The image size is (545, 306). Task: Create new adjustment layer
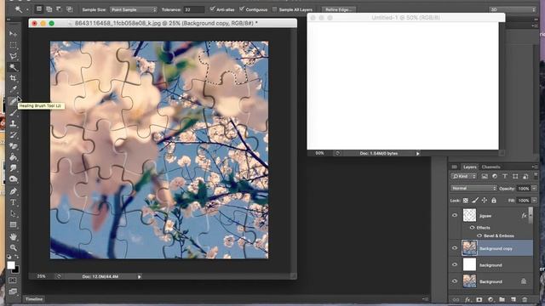(490, 299)
